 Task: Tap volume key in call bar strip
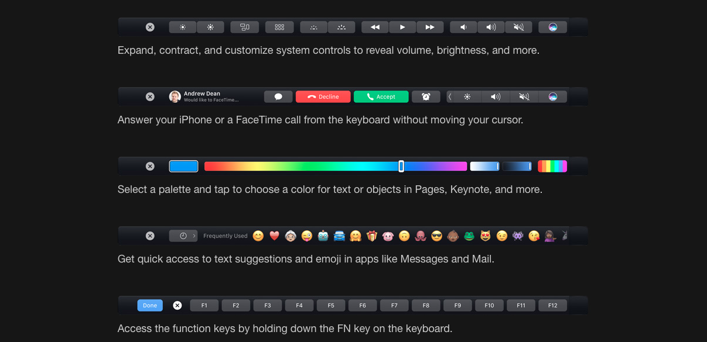point(496,96)
